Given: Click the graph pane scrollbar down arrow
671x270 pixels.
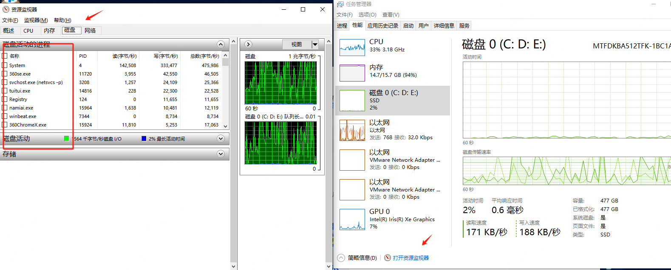Looking at the screenshot, I should tap(328, 266).
